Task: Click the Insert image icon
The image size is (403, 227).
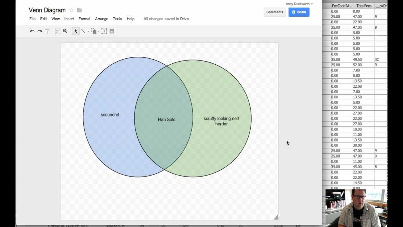Action: (x=112, y=31)
